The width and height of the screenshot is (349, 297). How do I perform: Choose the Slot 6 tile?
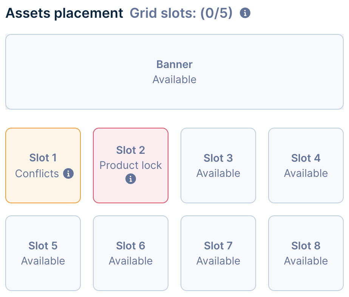[x=131, y=253]
